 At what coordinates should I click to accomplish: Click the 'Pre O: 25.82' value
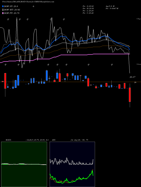88,6
